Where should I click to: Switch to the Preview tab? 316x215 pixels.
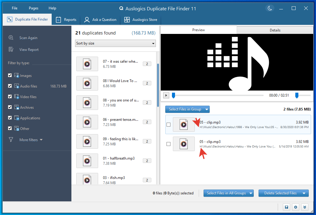(x=198, y=30)
